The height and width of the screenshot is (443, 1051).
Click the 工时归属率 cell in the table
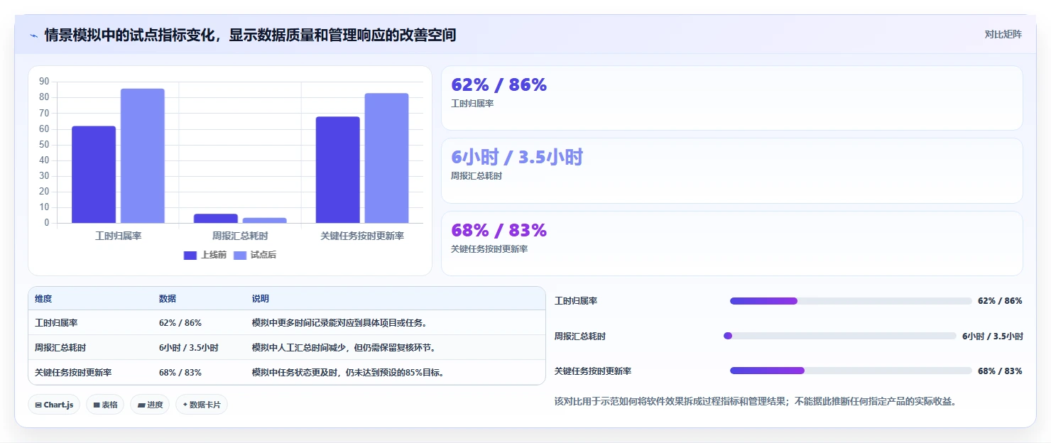click(57, 323)
